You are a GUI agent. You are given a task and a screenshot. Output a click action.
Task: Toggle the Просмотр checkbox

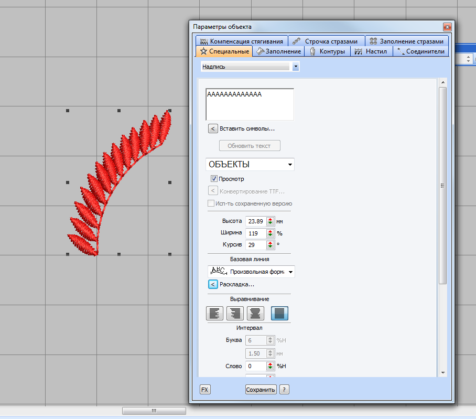click(214, 179)
